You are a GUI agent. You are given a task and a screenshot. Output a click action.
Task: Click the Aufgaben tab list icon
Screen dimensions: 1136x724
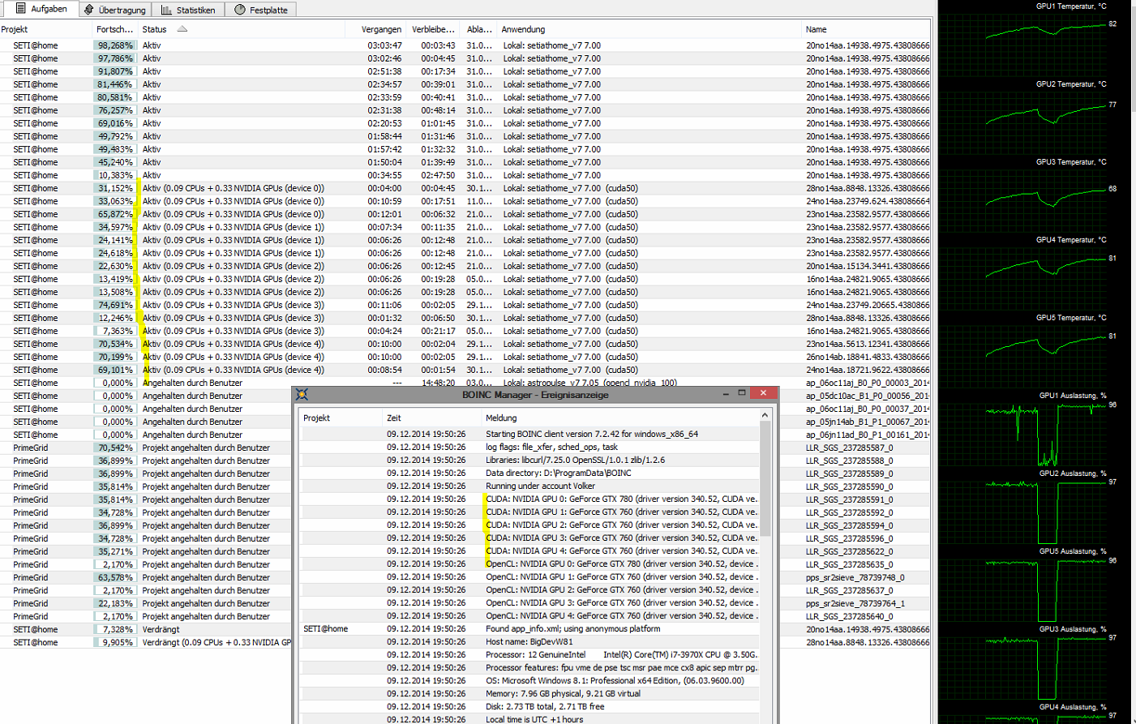(x=20, y=9)
